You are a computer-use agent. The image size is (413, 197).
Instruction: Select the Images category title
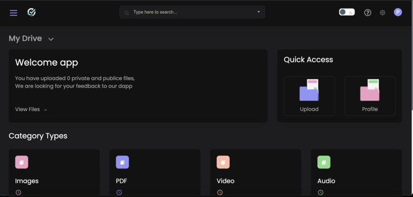[x=27, y=181]
